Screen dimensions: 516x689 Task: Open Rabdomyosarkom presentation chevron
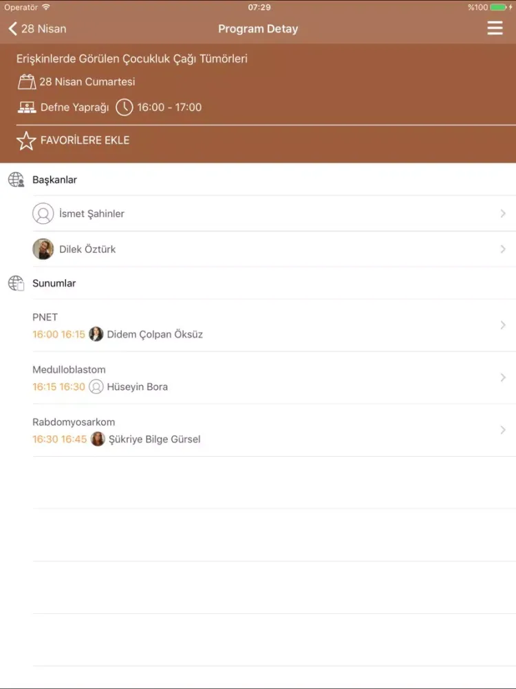tap(503, 430)
